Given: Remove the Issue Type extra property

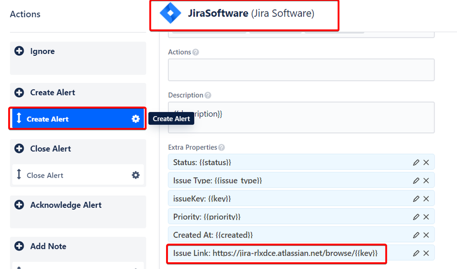Looking at the screenshot, I should (x=426, y=181).
